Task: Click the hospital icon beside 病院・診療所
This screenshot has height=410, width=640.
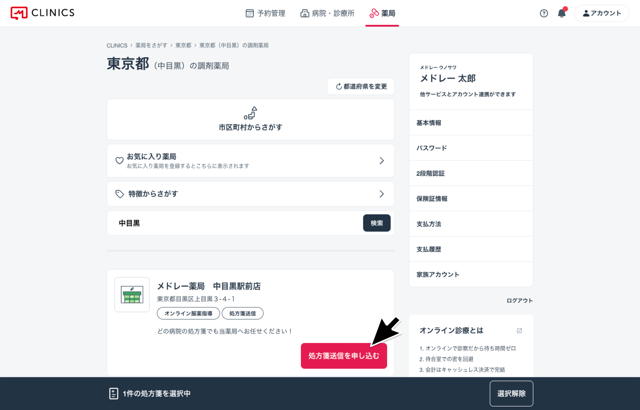Action: coord(305,13)
